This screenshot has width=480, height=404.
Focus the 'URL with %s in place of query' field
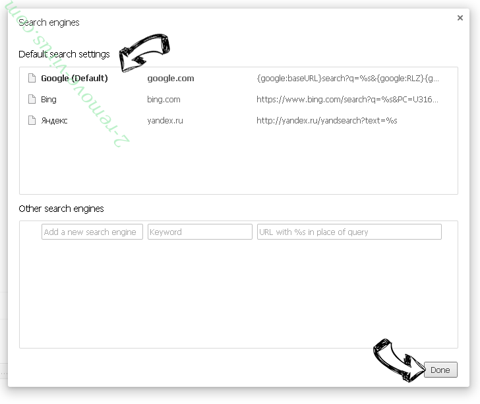coord(349,232)
